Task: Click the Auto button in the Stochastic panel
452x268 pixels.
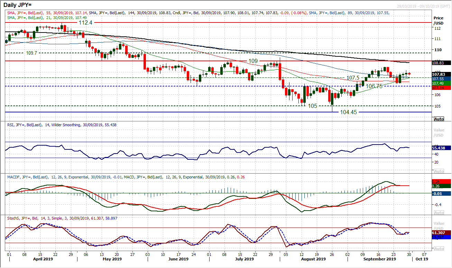Action: coord(439,249)
